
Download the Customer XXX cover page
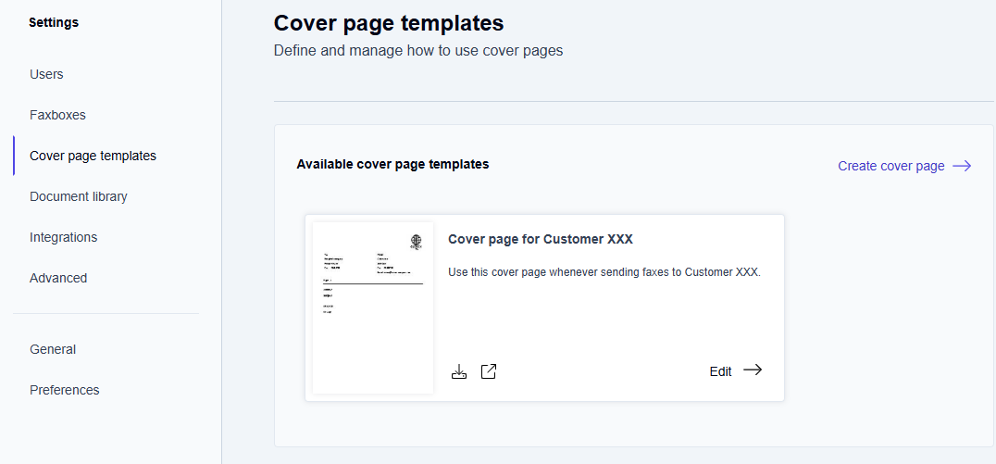[x=459, y=371]
